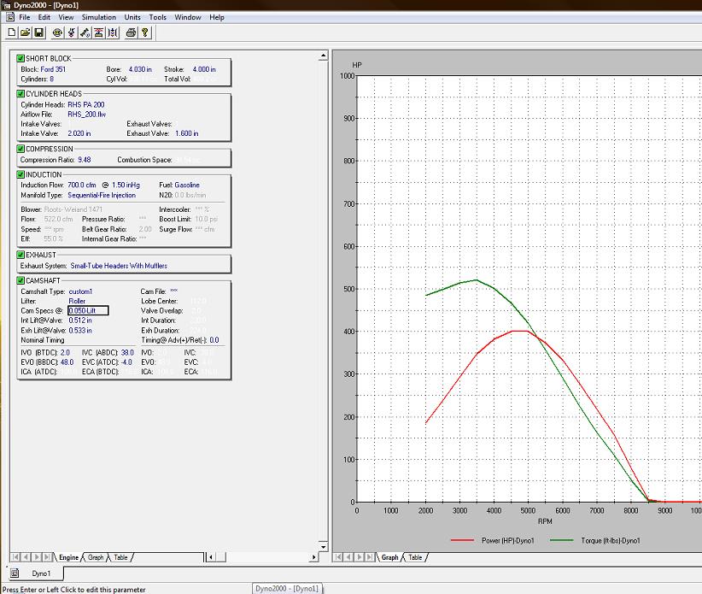702x594 pixels.
Task: Edit EVO (BBDC) value 48.0
Action: [67, 362]
